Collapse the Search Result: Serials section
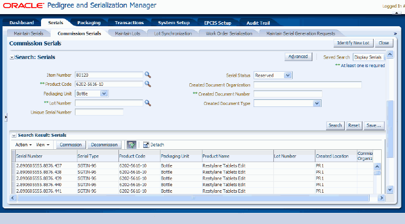This screenshot has width=405, height=224. coord(14,136)
